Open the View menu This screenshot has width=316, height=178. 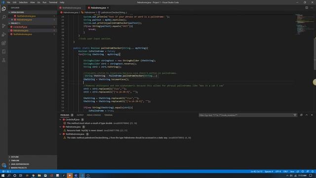click(x=33, y=2)
